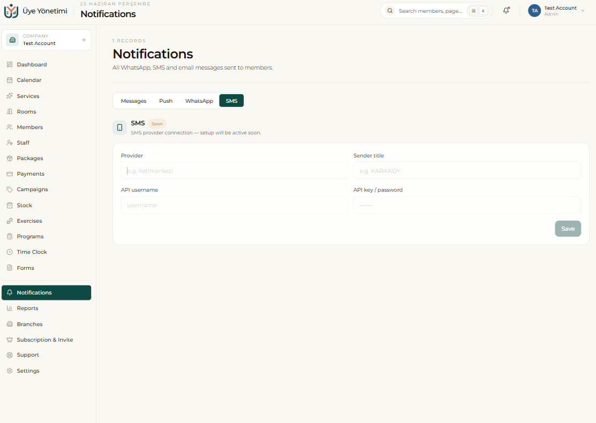Switch to the Push tab
596x423 pixels.
click(165, 101)
